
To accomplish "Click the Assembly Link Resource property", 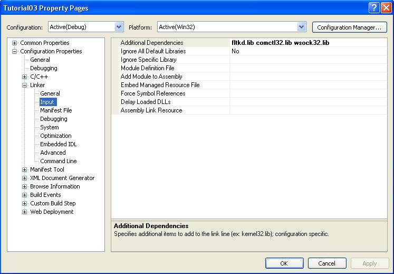I will coord(151,110).
